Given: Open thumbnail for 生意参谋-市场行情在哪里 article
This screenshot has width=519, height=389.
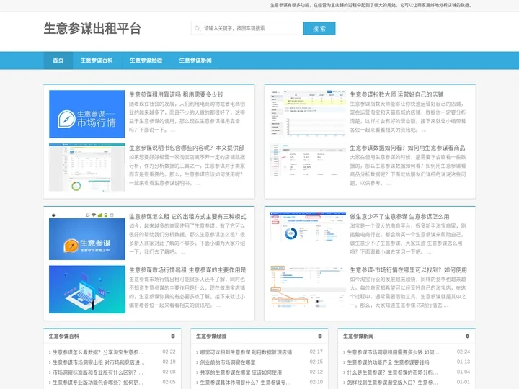Looking at the screenshot, I should click(x=308, y=287).
